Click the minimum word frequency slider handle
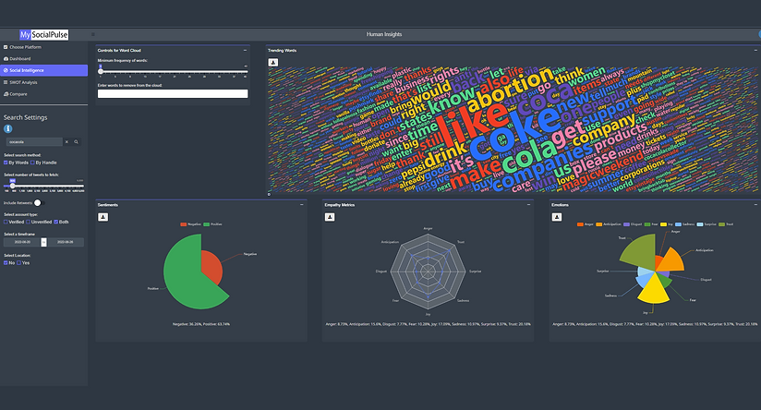Image resolution: width=761 pixels, height=410 pixels. click(x=101, y=71)
